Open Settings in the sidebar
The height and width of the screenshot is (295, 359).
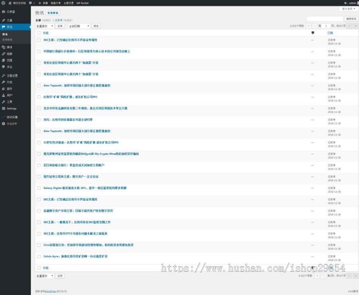click(x=11, y=108)
